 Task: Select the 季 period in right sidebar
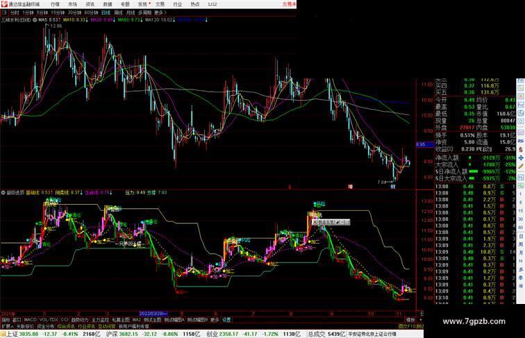click(521, 278)
